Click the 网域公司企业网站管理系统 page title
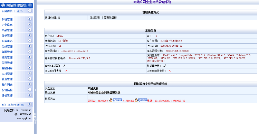The image size is (259, 134). click(x=152, y=2)
